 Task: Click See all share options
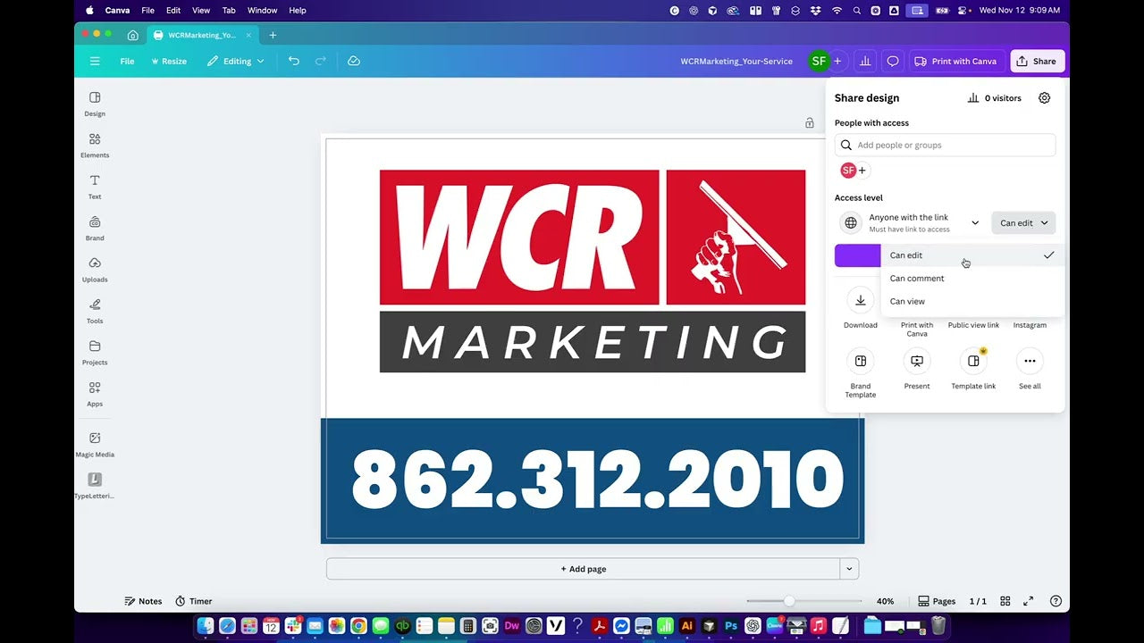click(x=1030, y=370)
